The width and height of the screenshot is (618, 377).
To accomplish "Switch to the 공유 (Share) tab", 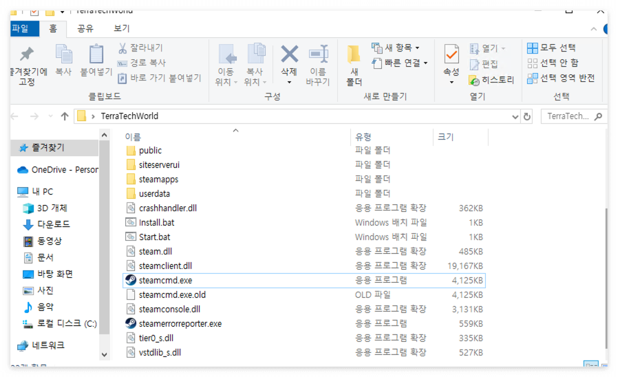I will [85, 28].
